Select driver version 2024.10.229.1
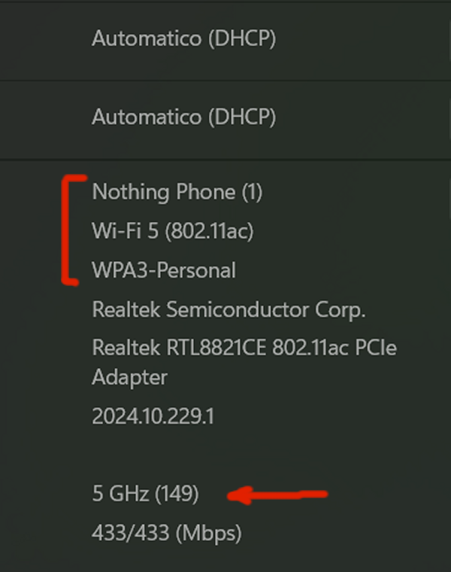This screenshot has width=451, height=572. [x=153, y=417]
